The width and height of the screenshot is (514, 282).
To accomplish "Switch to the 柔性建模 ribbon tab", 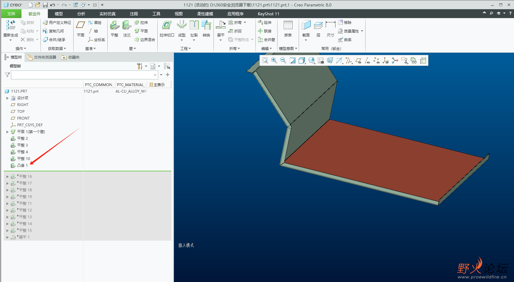I will (x=205, y=14).
